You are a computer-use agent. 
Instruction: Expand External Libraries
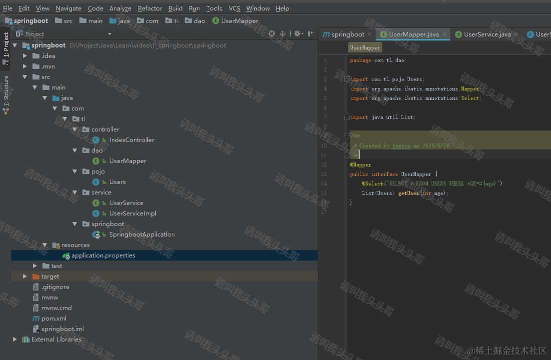tap(14, 339)
